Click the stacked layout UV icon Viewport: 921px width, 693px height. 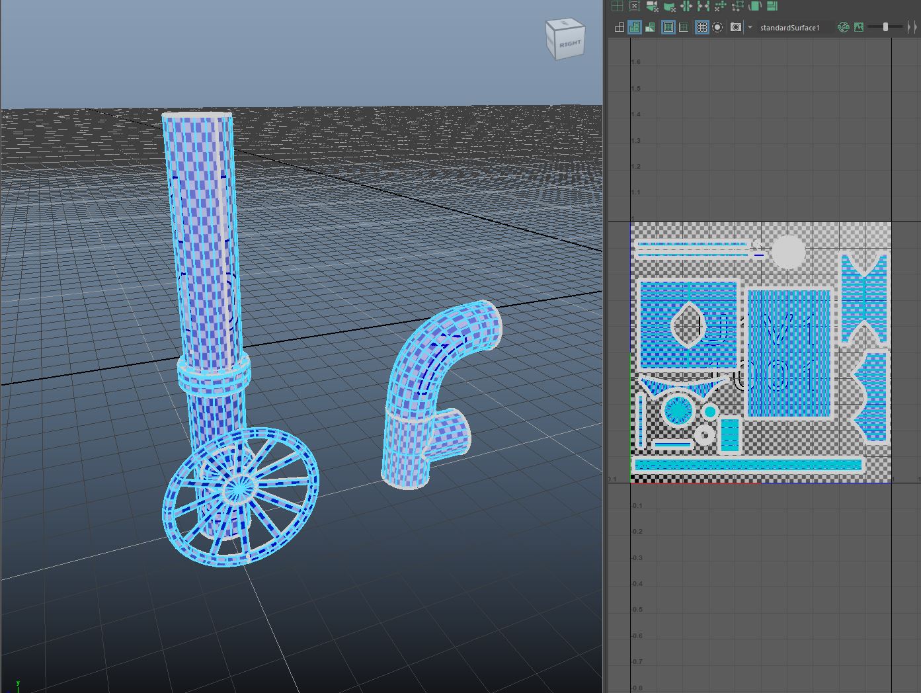[x=771, y=6]
